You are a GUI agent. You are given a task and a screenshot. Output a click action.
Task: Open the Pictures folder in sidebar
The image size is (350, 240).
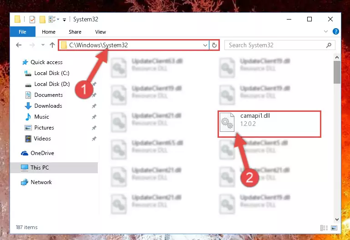pyautogui.click(x=44, y=128)
